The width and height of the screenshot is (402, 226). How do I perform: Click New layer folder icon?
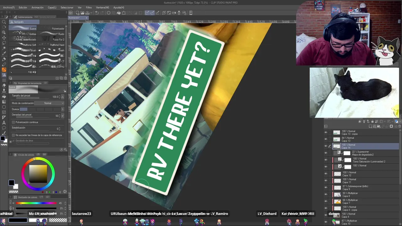click(379, 126)
